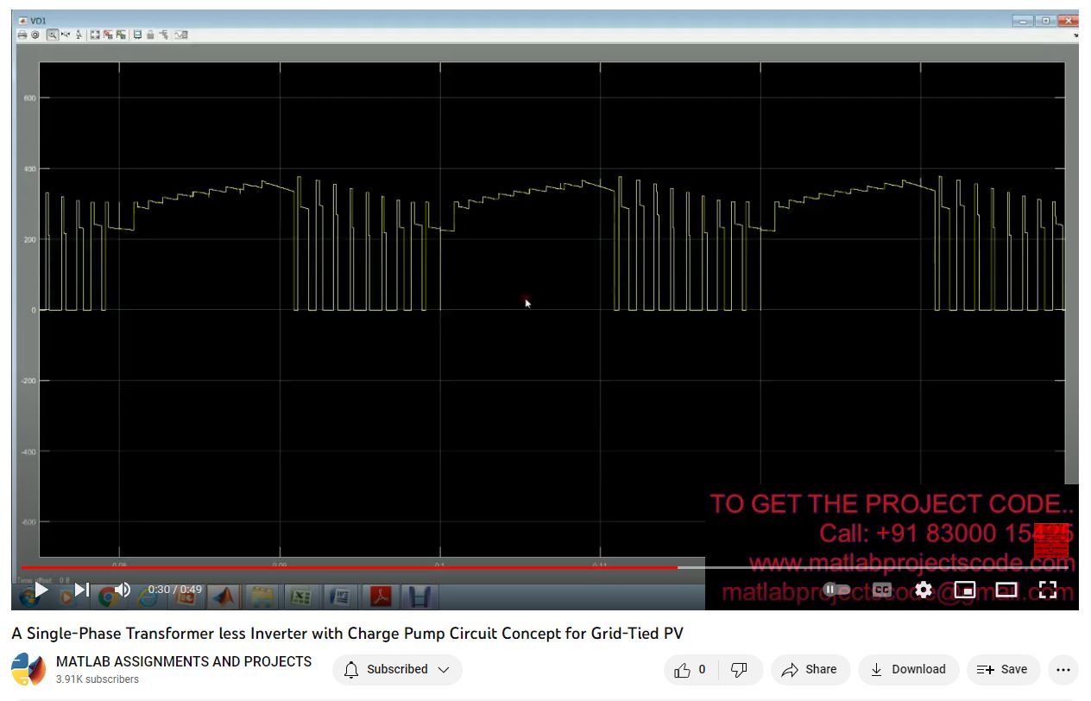Like this video
This screenshot has width=1091, height=701.
690,669
